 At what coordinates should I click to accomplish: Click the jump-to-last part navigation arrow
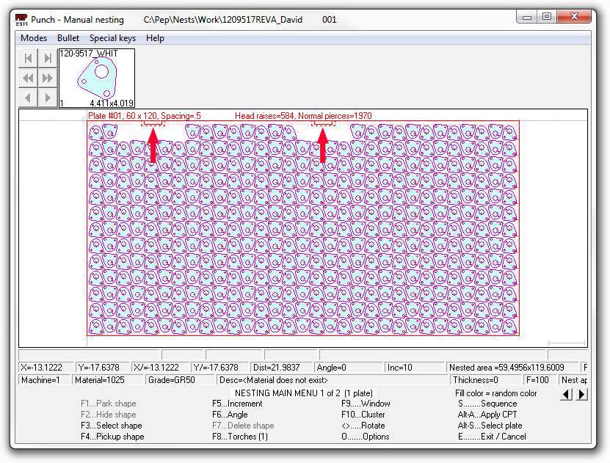(x=48, y=59)
